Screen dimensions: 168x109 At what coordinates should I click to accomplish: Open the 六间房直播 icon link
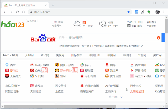pos(82,86)
